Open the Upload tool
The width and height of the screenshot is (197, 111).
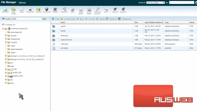[38, 10]
